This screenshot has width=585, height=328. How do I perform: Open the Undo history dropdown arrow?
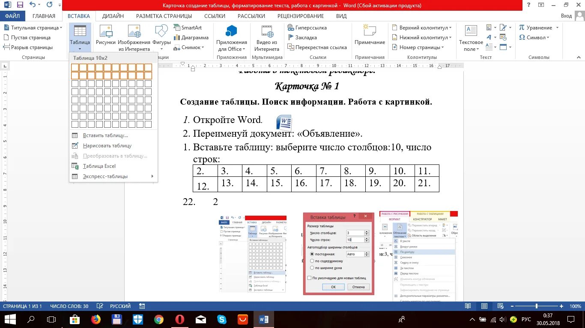click(x=40, y=5)
